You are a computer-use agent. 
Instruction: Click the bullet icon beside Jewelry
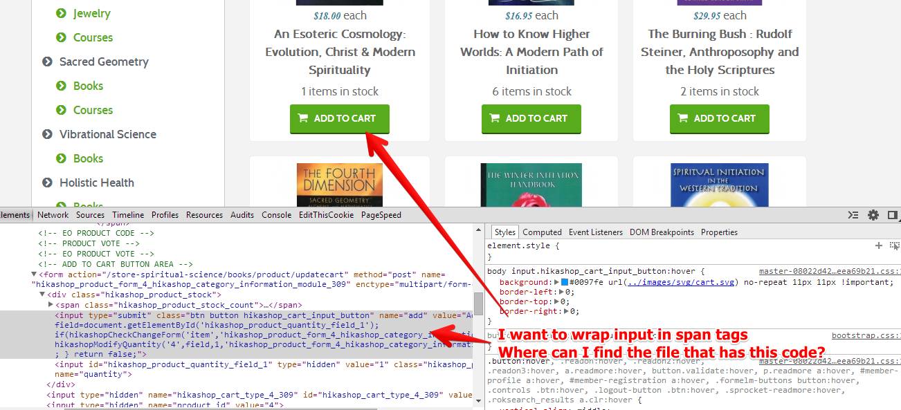[x=62, y=13]
